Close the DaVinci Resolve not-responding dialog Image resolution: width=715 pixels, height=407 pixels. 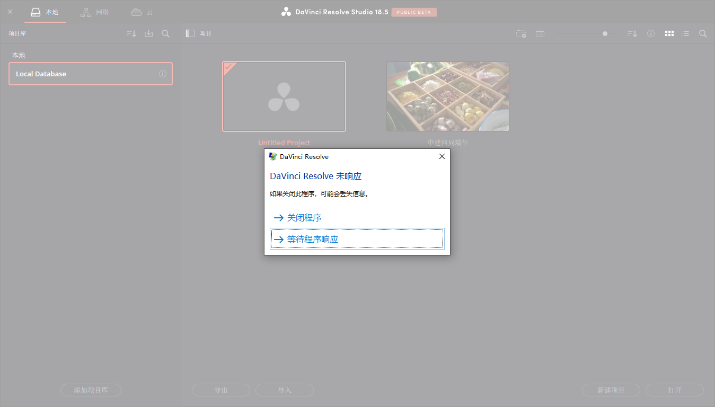(x=442, y=156)
